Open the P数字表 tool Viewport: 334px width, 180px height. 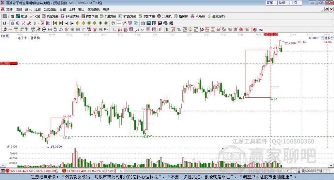point(90,16)
